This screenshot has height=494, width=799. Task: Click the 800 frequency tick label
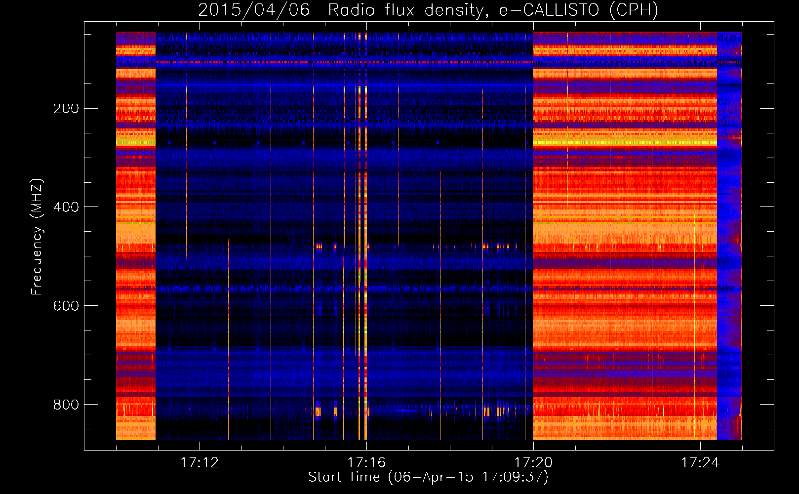pyautogui.click(x=66, y=405)
